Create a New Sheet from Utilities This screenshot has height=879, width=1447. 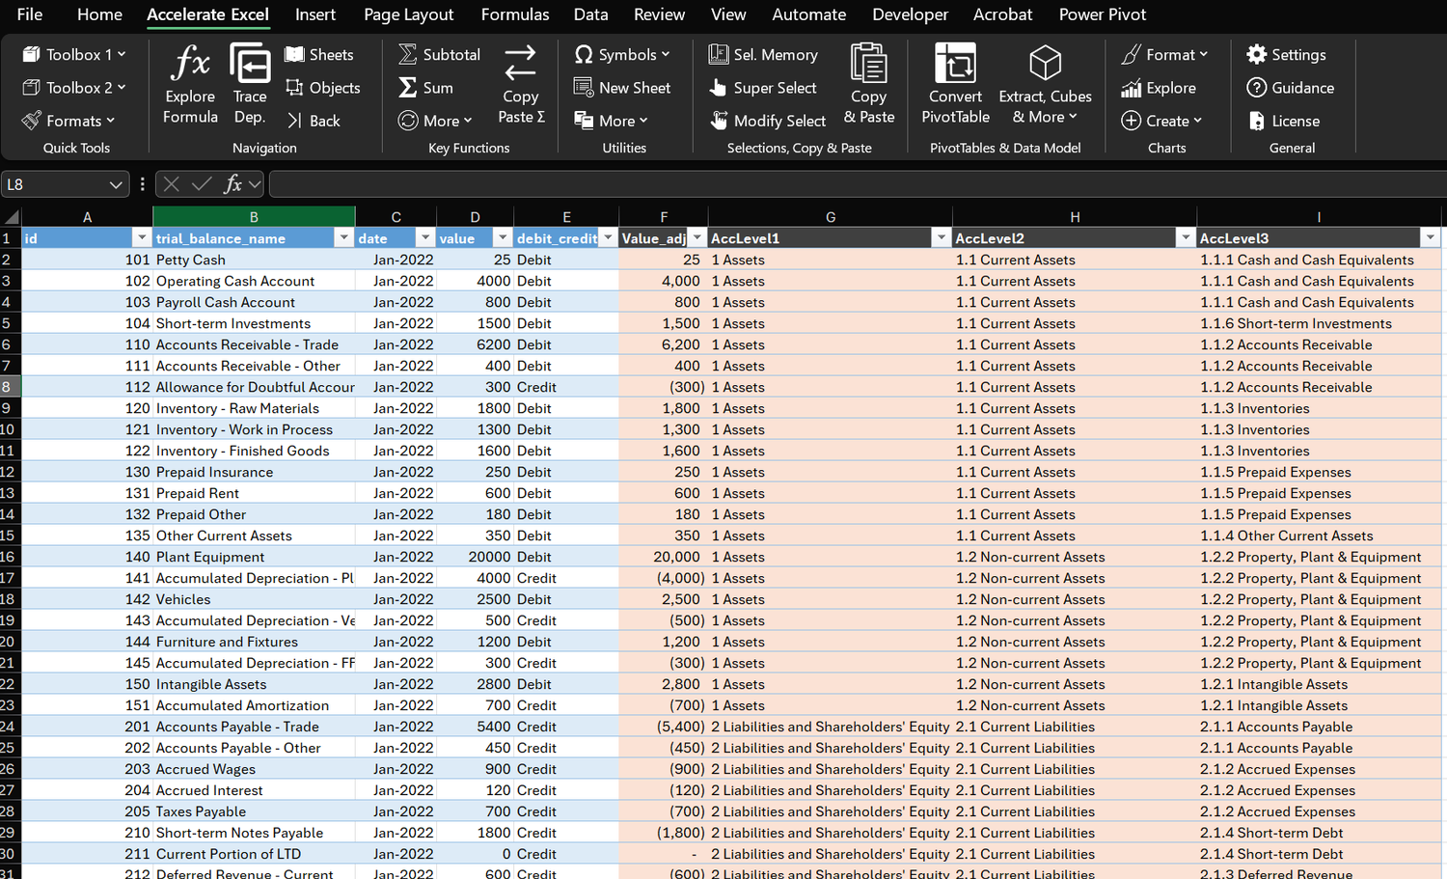624,87
